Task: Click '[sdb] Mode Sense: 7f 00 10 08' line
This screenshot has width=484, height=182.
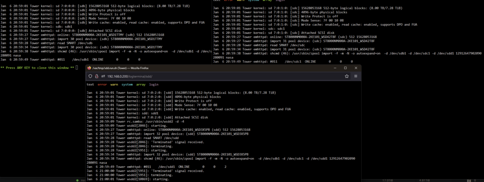Action: point(66,18)
